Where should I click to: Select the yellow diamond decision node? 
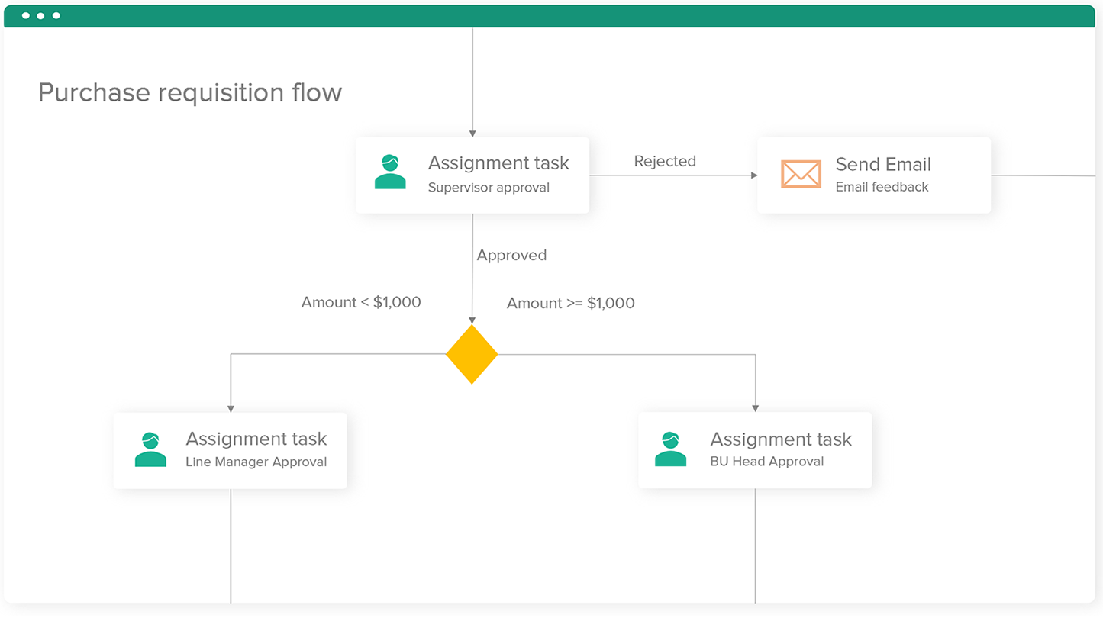pos(472,354)
